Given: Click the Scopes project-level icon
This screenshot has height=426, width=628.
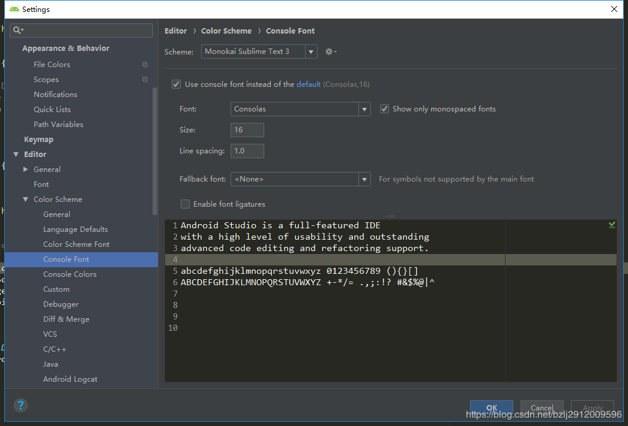Looking at the screenshot, I should pos(145,80).
